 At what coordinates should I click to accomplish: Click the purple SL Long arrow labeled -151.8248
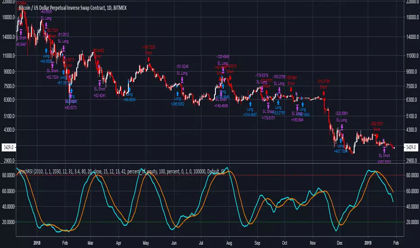pyautogui.click(x=182, y=79)
